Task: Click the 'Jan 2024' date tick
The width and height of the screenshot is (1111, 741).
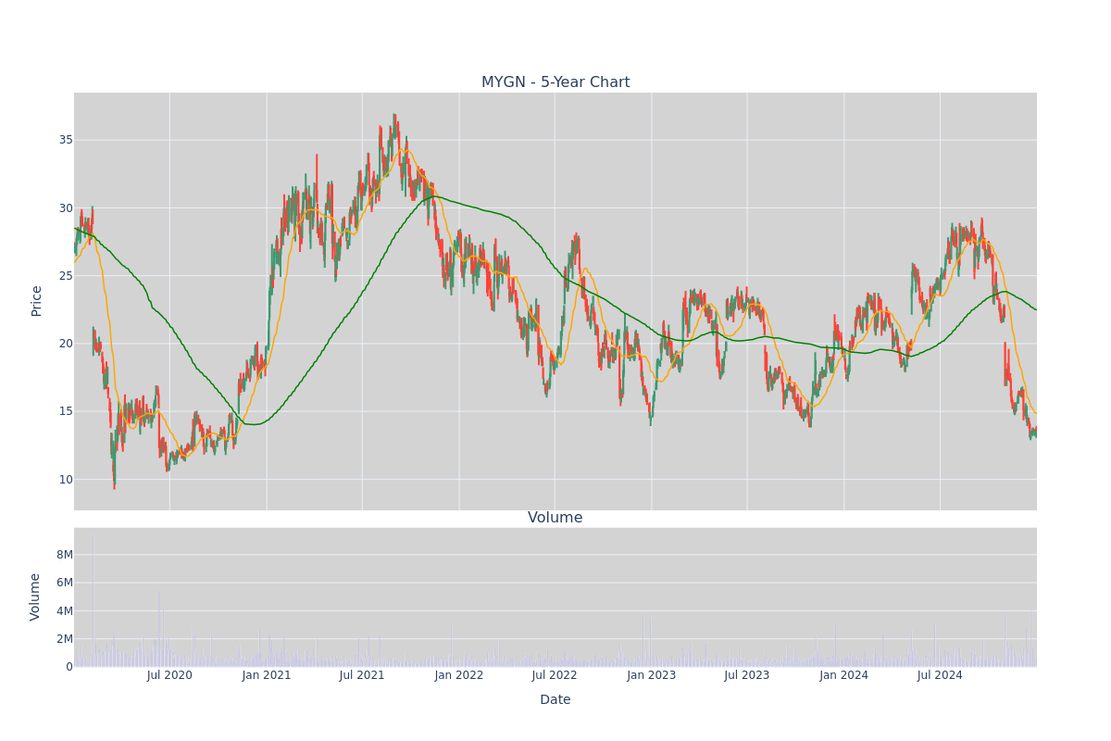Action: tap(844, 675)
